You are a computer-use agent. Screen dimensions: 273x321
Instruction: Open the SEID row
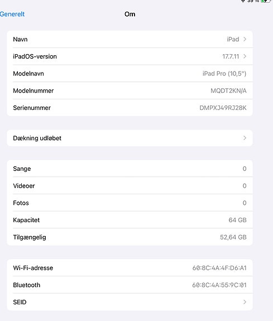point(130,302)
